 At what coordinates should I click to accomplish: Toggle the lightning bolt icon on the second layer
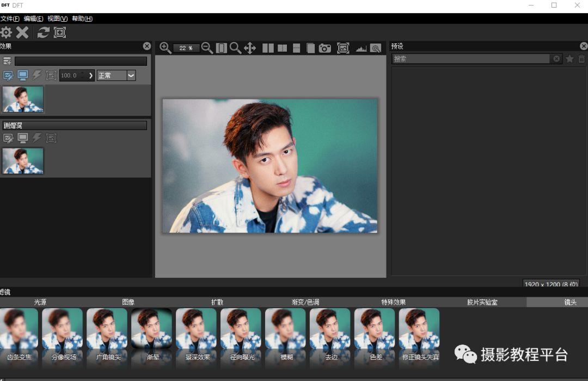(x=37, y=138)
